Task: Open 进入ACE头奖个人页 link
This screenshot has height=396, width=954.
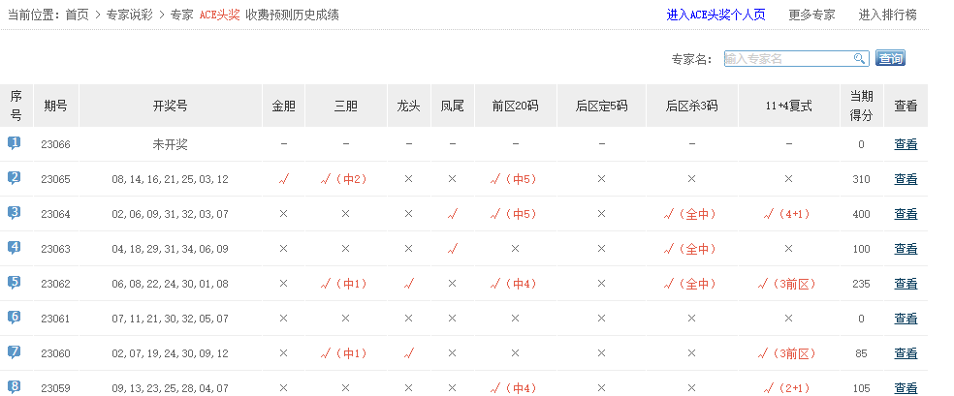Action: click(715, 15)
